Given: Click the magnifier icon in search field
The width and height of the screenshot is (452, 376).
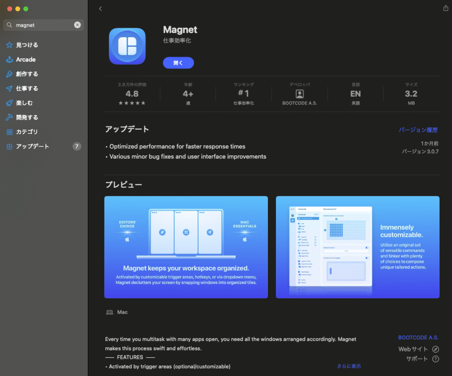Looking at the screenshot, I should pyautogui.click(x=10, y=25).
